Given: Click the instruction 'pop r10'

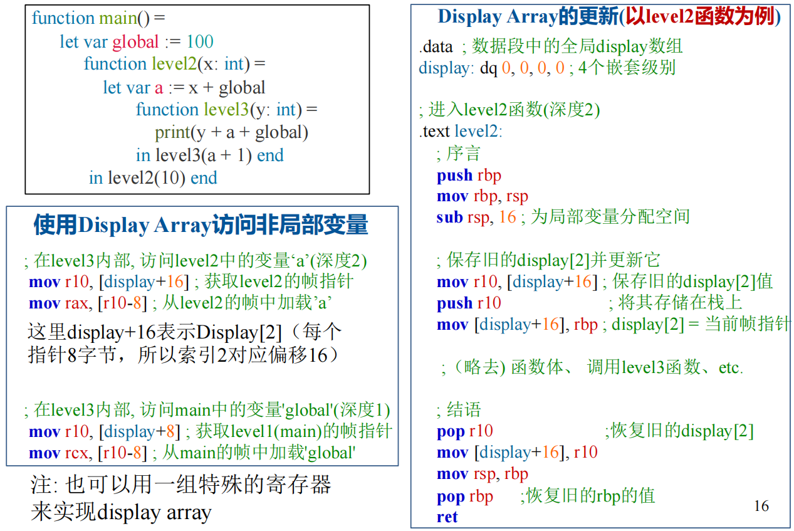Looking at the screenshot, I should tap(465, 431).
